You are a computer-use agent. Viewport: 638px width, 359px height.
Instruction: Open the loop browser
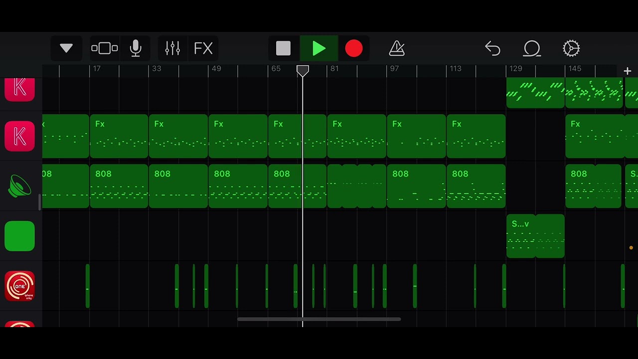click(x=532, y=48)
